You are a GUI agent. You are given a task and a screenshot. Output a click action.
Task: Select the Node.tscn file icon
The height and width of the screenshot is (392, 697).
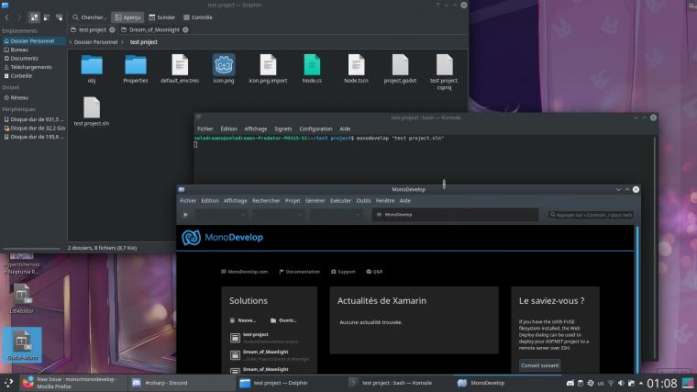pyautogui.click(x=356, y=65)
